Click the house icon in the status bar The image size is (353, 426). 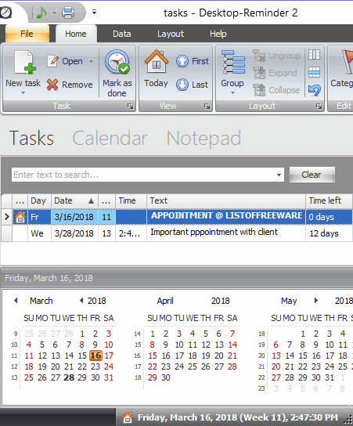point(128,417)
